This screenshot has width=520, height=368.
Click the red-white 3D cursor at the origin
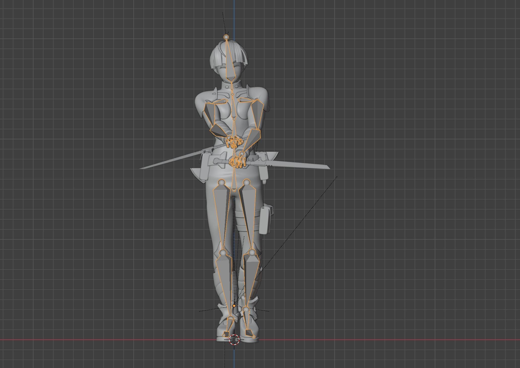click(x=234, y=340)
